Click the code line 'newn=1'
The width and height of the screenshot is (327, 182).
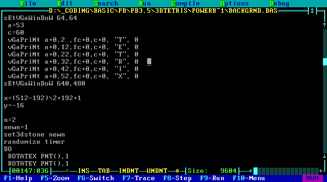(x=16, y=127)
